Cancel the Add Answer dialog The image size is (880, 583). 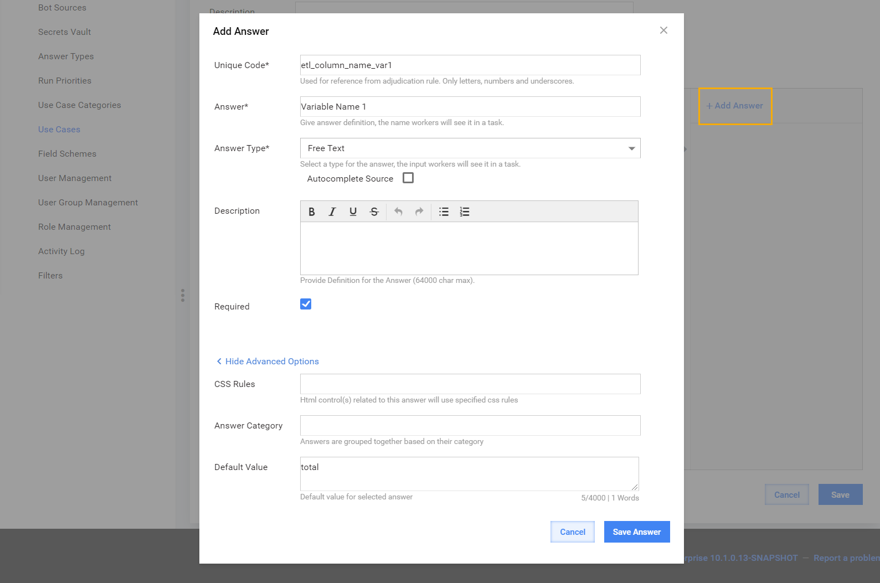(x=573, y=532)
